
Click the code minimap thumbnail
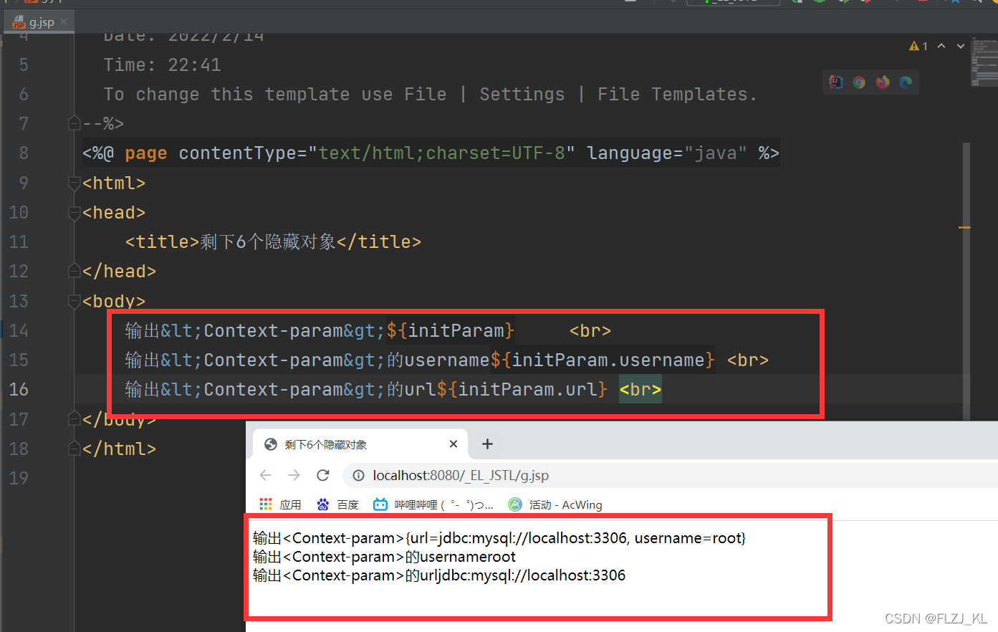[x=984, y=61]
